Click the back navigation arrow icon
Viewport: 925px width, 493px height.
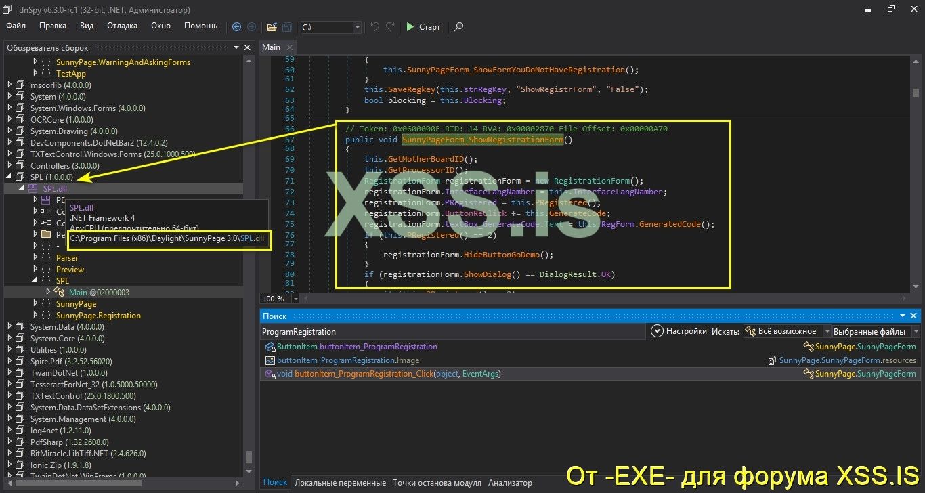[x=236, y=27]
